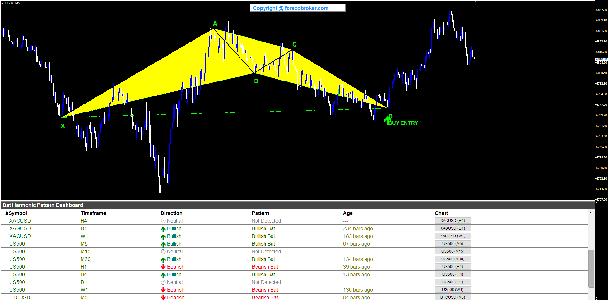Click the green bullish arrow in US500 M5 row
Viewport: 608px width, 300px height.
(163, 244)
